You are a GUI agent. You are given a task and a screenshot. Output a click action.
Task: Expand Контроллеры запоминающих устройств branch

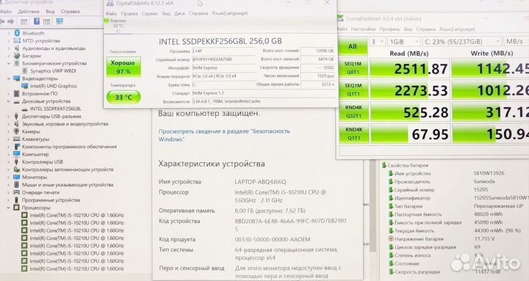9,169
